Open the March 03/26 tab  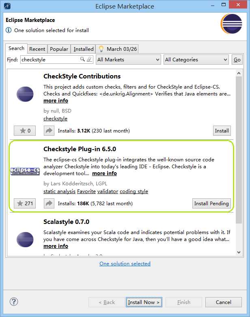tap(117, 49)
